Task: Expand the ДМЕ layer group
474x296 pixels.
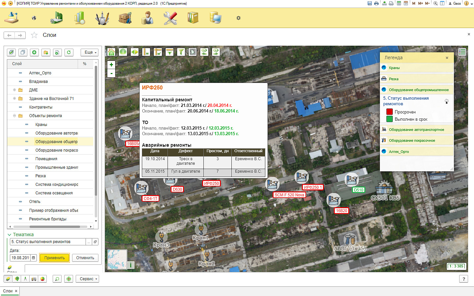Action: coord(14,90)
